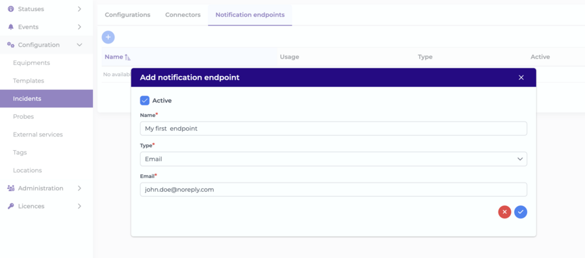Confirm with the blue checkmark button
Image resolution: width=585 pixels, height=258 pixels.
coord(521,212)
